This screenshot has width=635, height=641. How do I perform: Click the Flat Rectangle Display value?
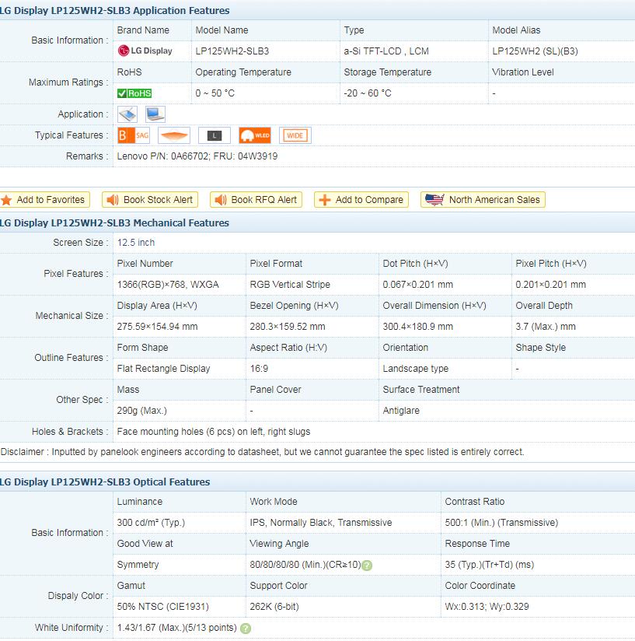(163, 369)
